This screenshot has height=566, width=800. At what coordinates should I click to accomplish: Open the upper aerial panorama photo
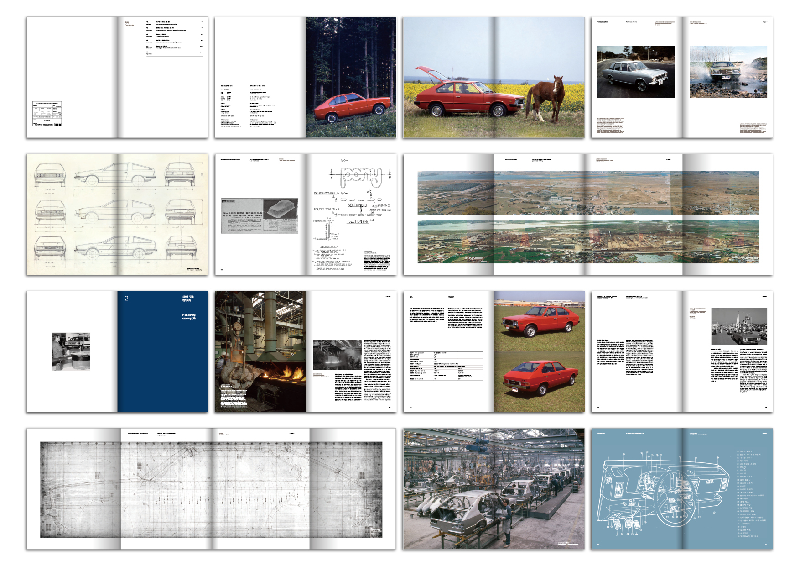pyautogui.click(x=588, y=193)
